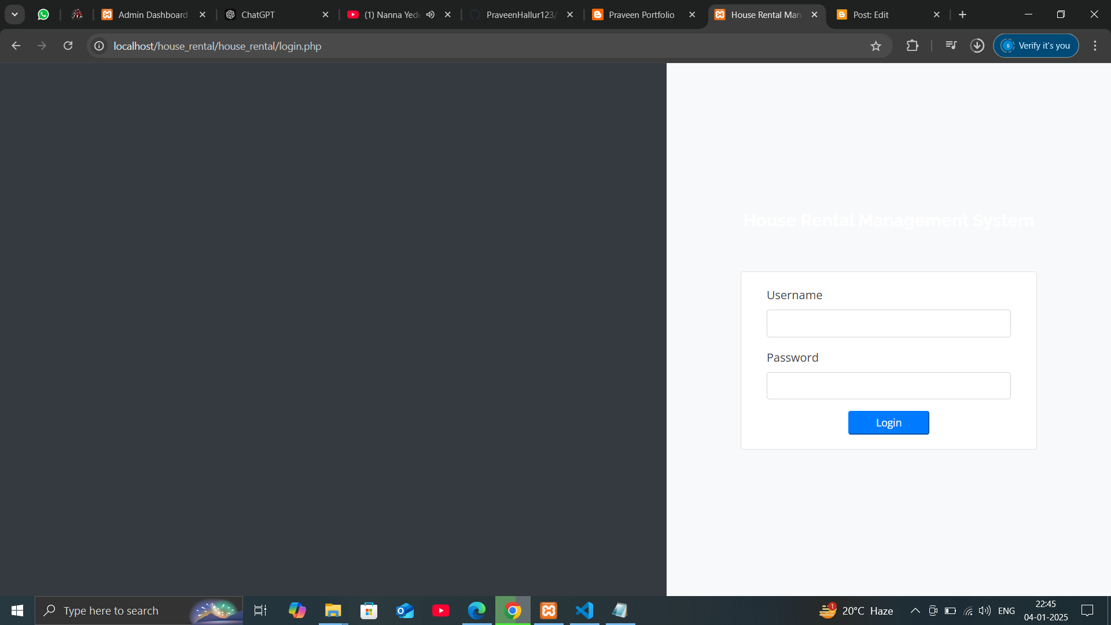Open Chrome's three-dot menu

[1095, 46]
